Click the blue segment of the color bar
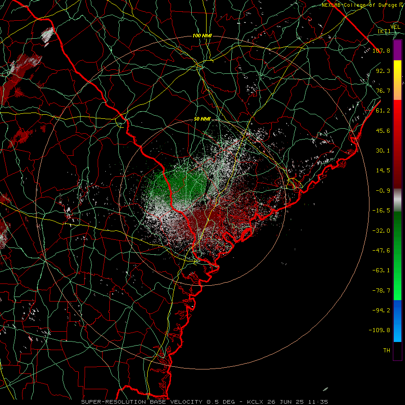Screen dimensions: 405x405 pyautogui.click(x=397, y=321)
